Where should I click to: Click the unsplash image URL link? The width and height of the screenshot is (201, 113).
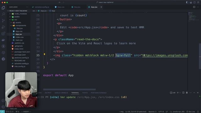[x=165, y=55]
